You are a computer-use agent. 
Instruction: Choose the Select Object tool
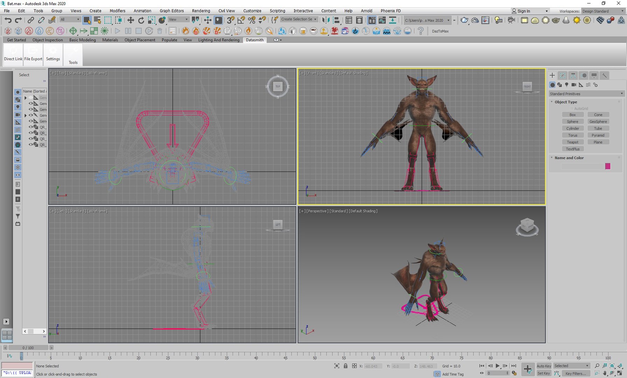coord(87,20)
